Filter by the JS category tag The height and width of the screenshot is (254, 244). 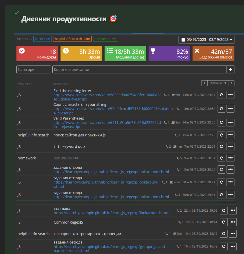click(x=43, y=39)
